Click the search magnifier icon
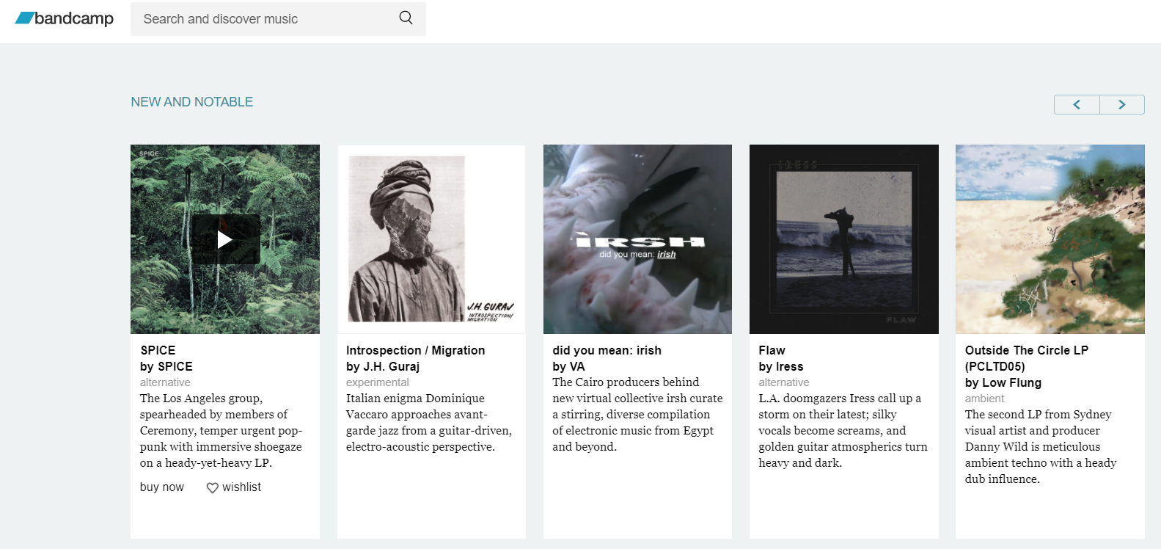Screen dimensions: 1161x549 (406, 18)
